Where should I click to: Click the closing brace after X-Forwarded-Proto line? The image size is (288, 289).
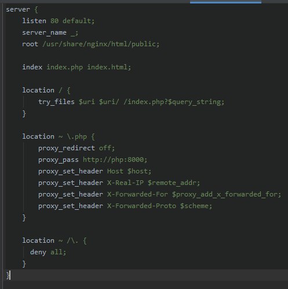[24, 217]
